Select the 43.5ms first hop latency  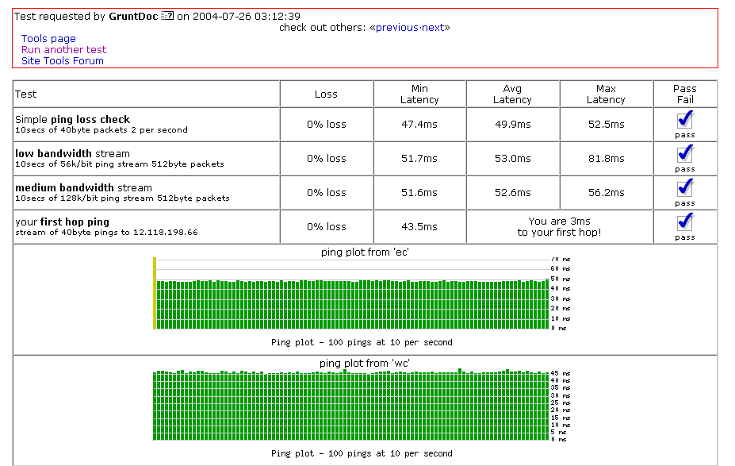point(419,227)
